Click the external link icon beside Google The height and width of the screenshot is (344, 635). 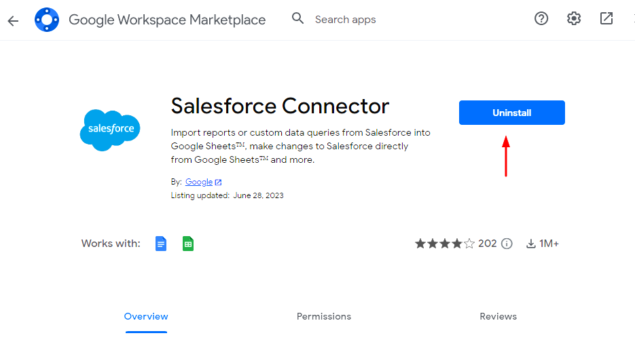(x=218, y=182)
